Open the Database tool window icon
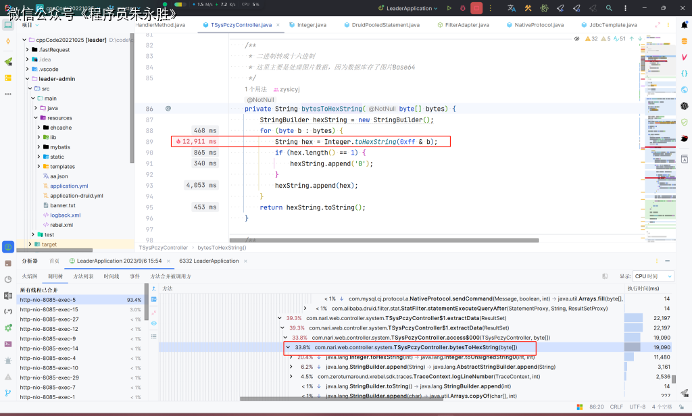The image size is (692, 416). [685, 41]
